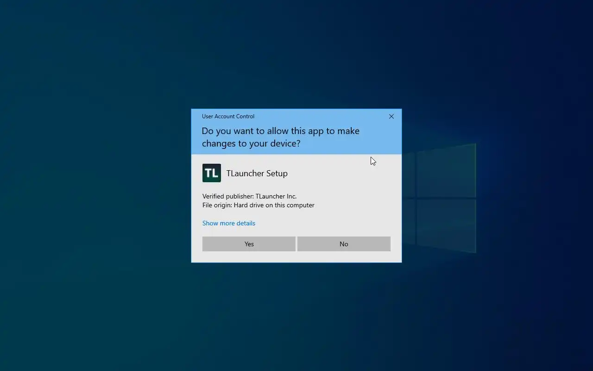The width and height of the screenshot is (593, 371).
Task: Deny the request by clicking No
Action: (344, 244)
